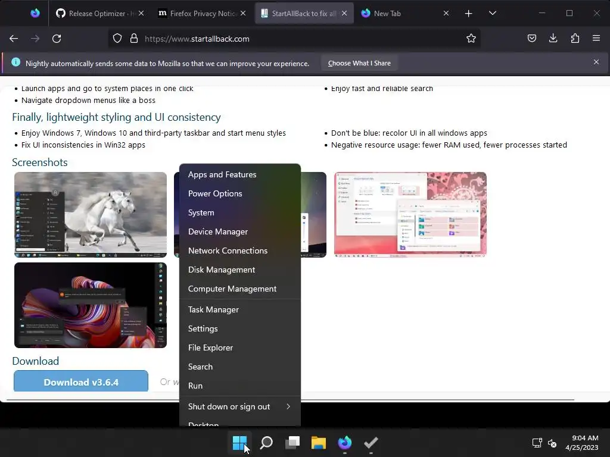Expand the list all tabs dropdown

tap(493, 14)
